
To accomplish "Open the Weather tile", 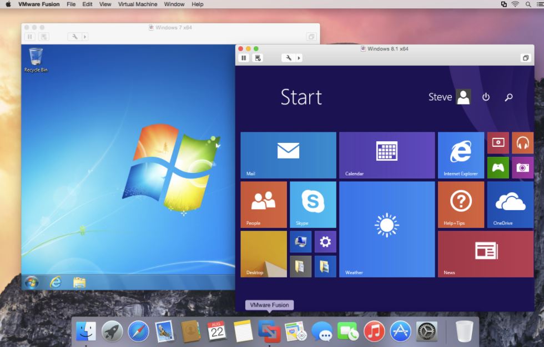I will tap(387, 229).
